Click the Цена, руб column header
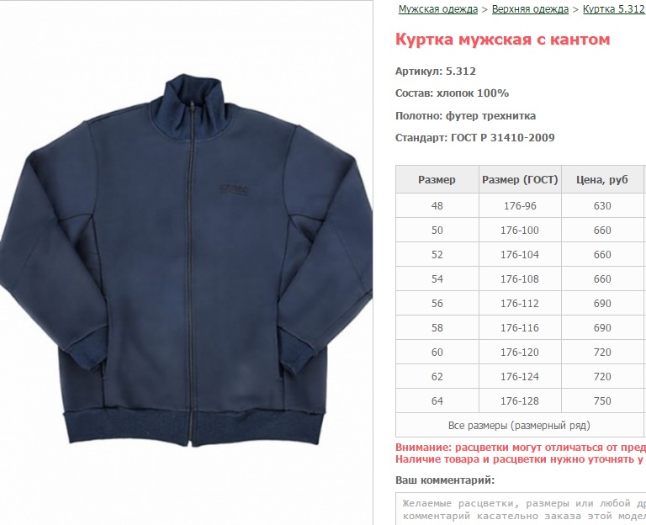This screenshot has height=525, width=646. tap(602, 180)
